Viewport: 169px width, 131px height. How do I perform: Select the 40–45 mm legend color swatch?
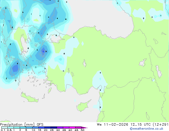click(72, 128)
